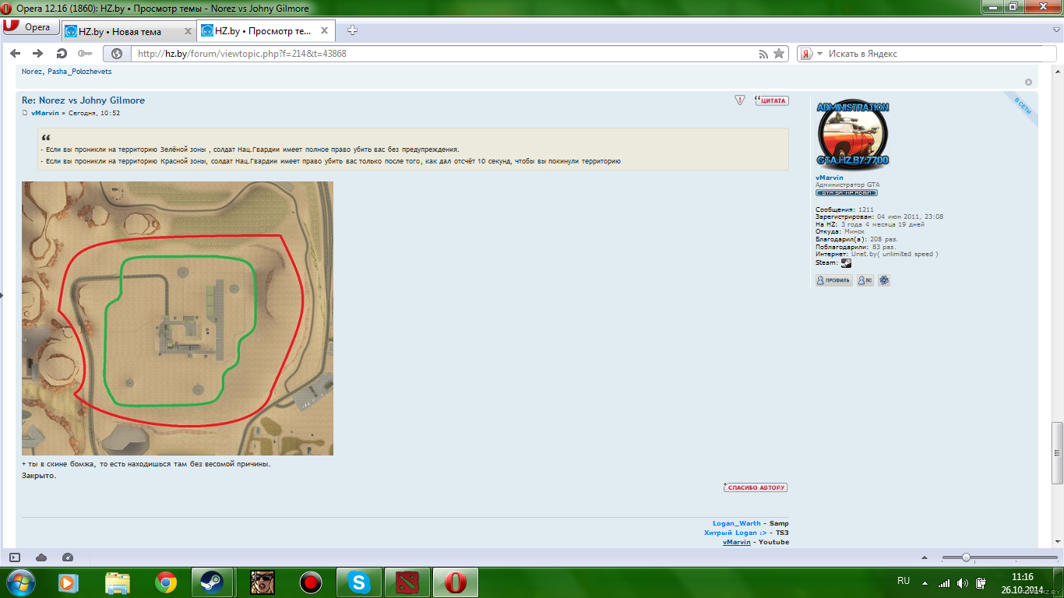
Task: Switch to the 'HZ.by • Новая тема' tab
Action: click(x=121, y=32)
